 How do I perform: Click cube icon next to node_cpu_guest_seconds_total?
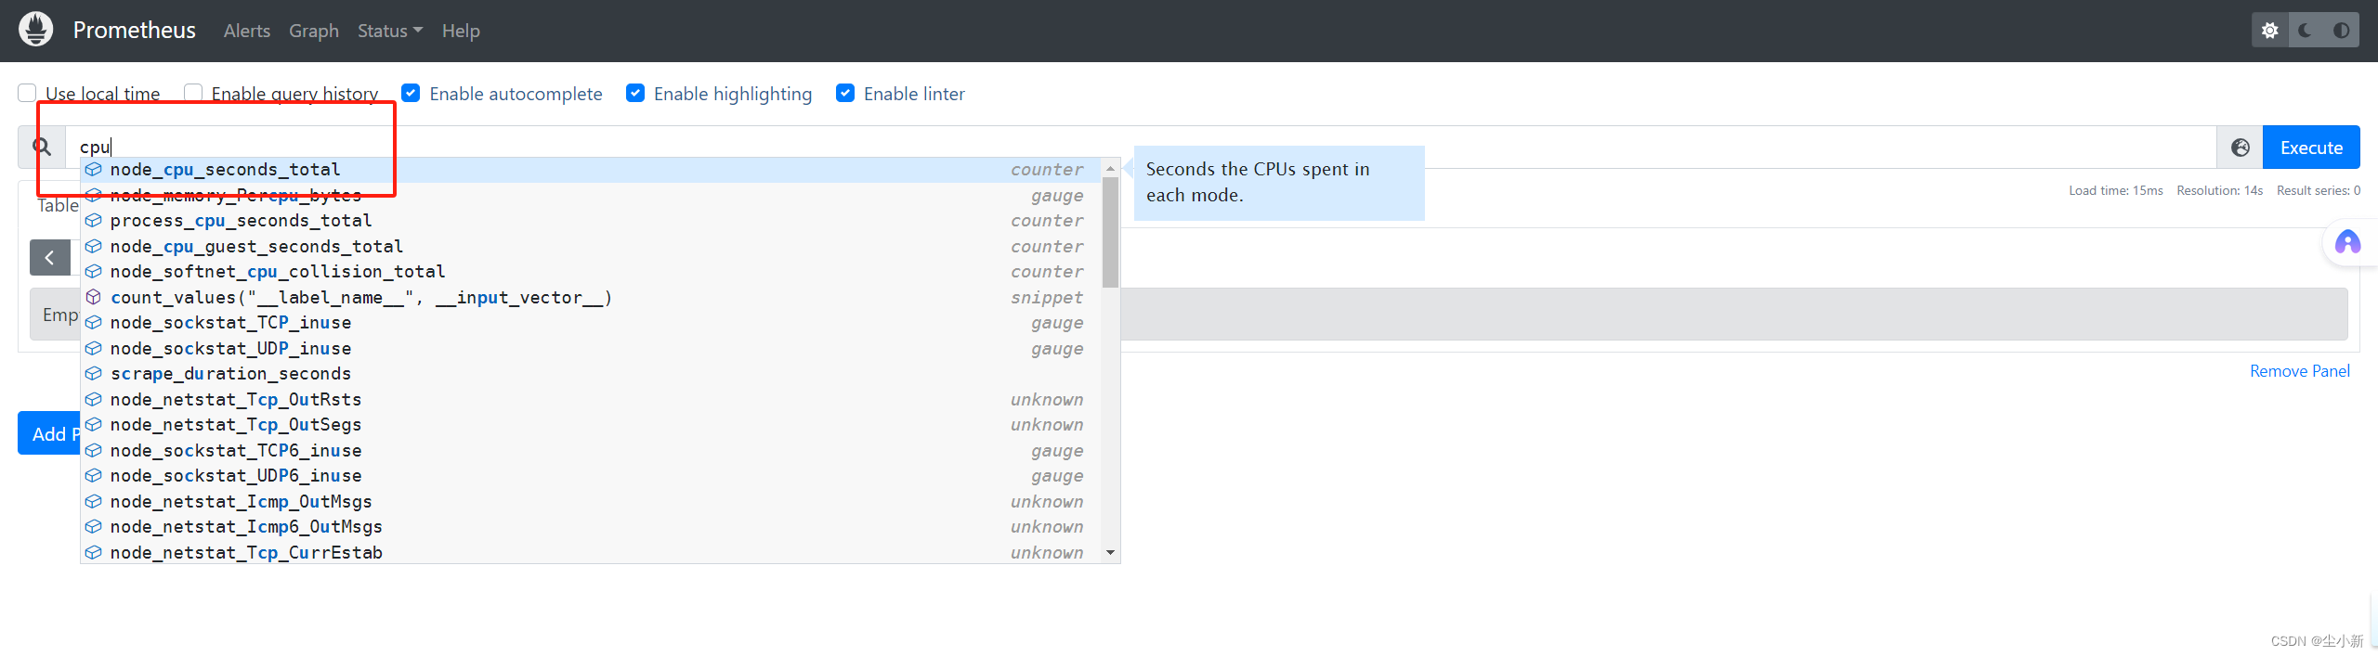click(x=94, y=247)
